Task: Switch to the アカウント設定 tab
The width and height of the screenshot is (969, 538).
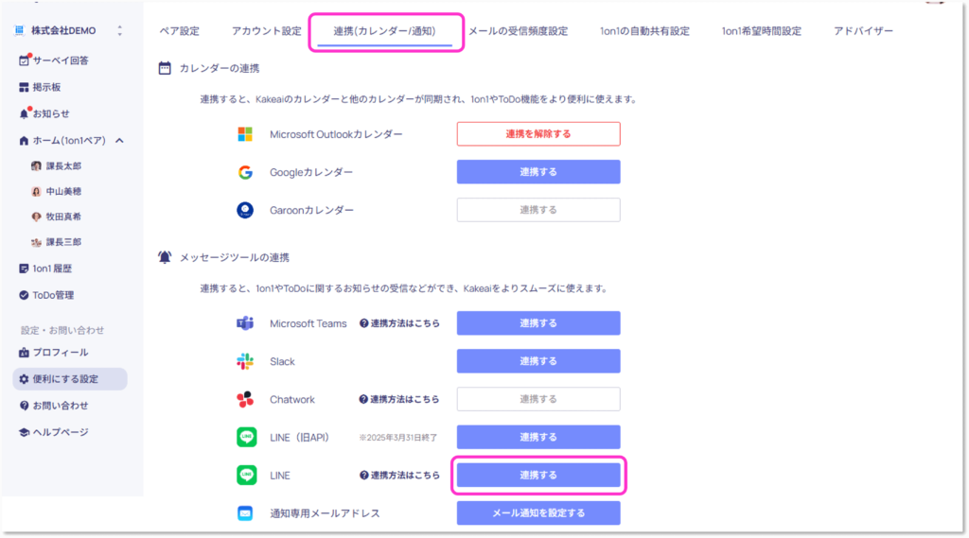Action: pos(266,31)
